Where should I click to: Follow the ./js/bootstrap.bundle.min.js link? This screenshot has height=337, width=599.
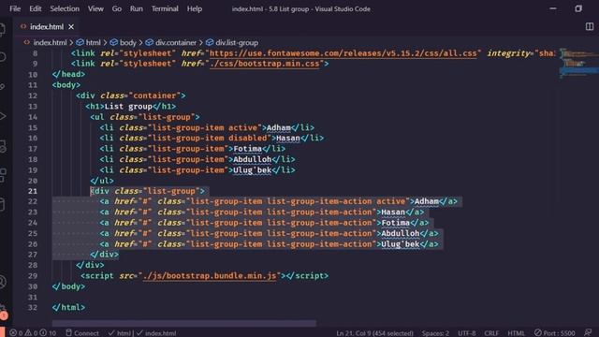coord(210,275)
